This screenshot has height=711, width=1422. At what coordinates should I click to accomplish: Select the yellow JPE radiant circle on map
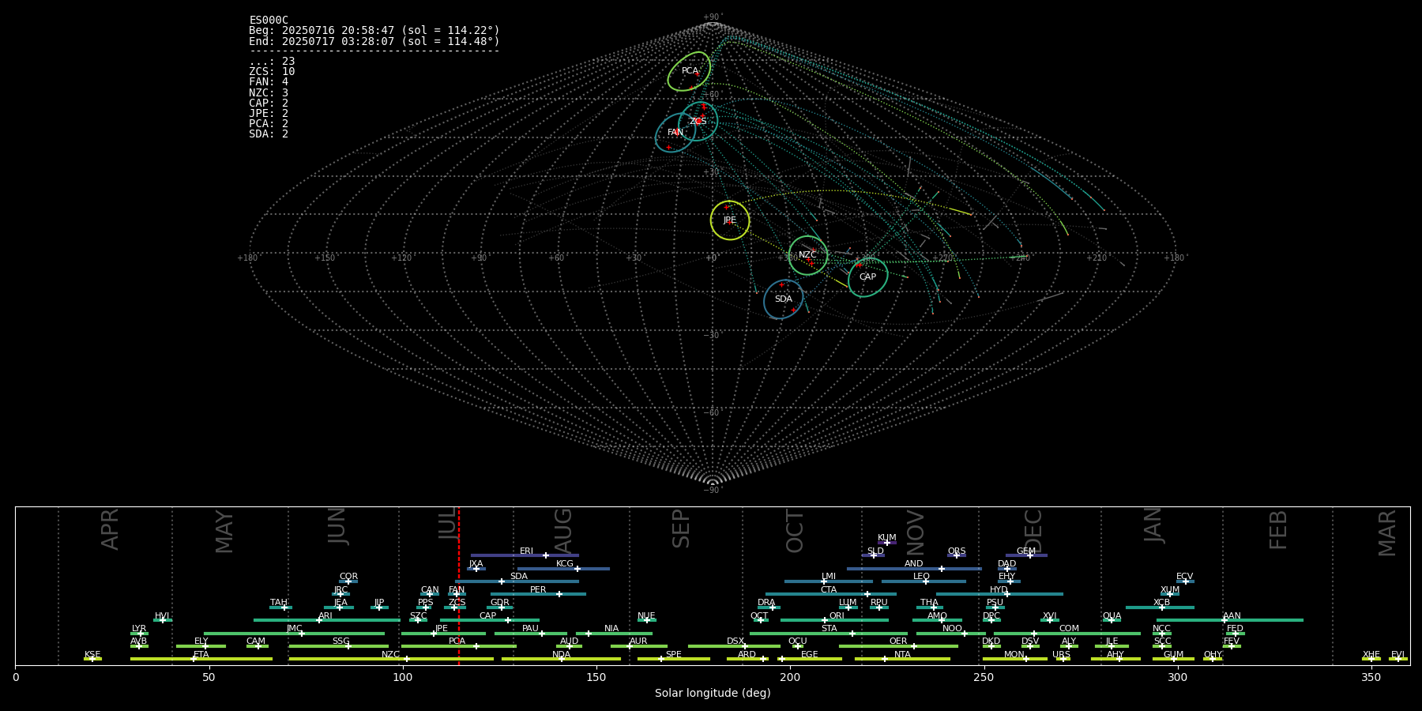pos(730,220)
